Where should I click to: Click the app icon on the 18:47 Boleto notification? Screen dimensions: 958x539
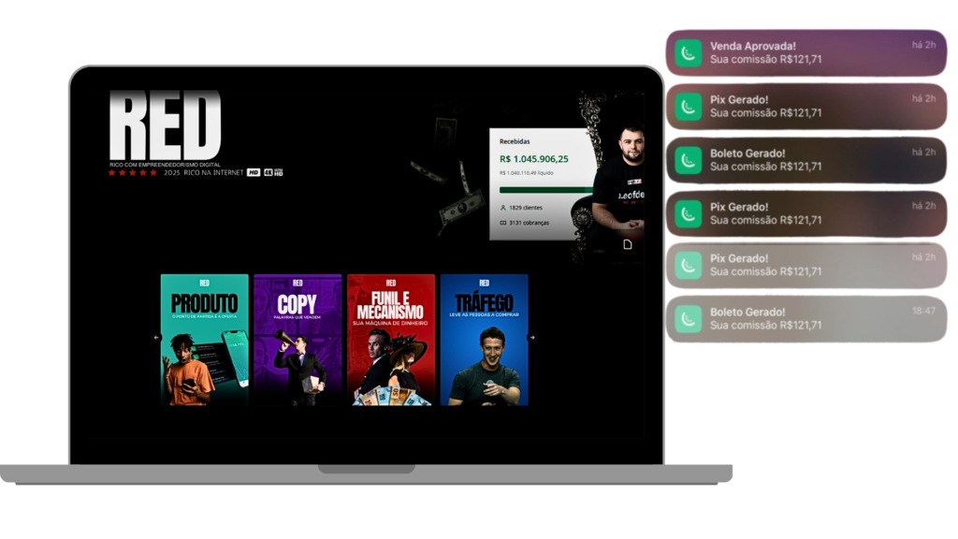[689, 319]
